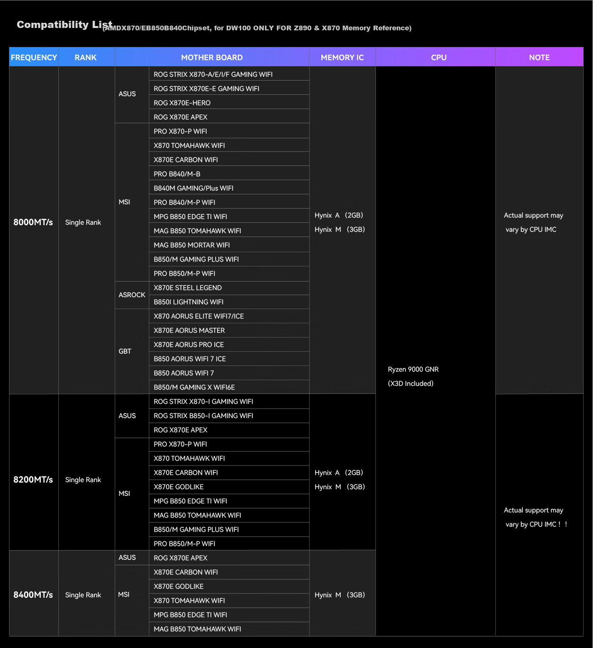Click the Ryzen 9000 GNR CPU text
Viewport: 593px width, 648px height.
[413, 369]
